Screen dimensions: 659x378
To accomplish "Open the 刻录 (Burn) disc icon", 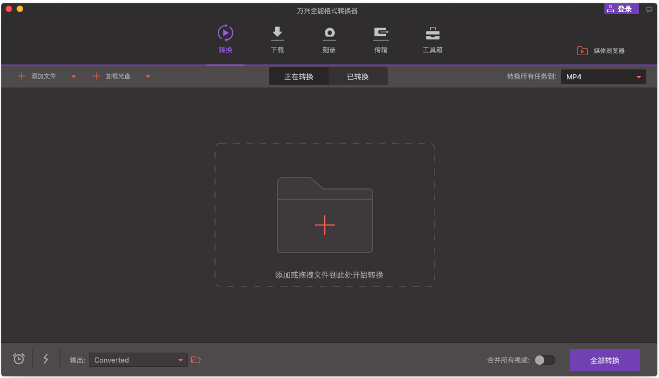I will click(x=329, y=33).
